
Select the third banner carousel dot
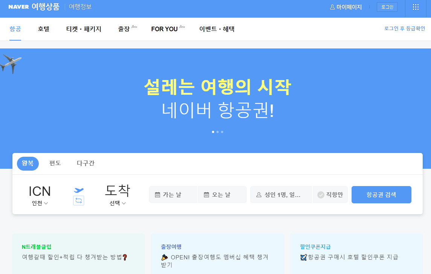[x=222, y=132]
